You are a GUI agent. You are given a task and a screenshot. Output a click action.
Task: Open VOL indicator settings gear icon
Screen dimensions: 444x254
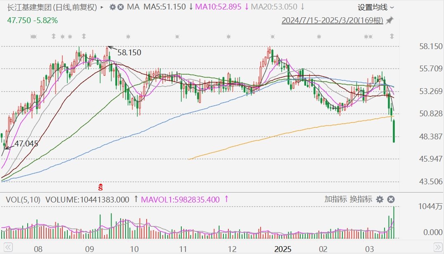click(380, 200)
